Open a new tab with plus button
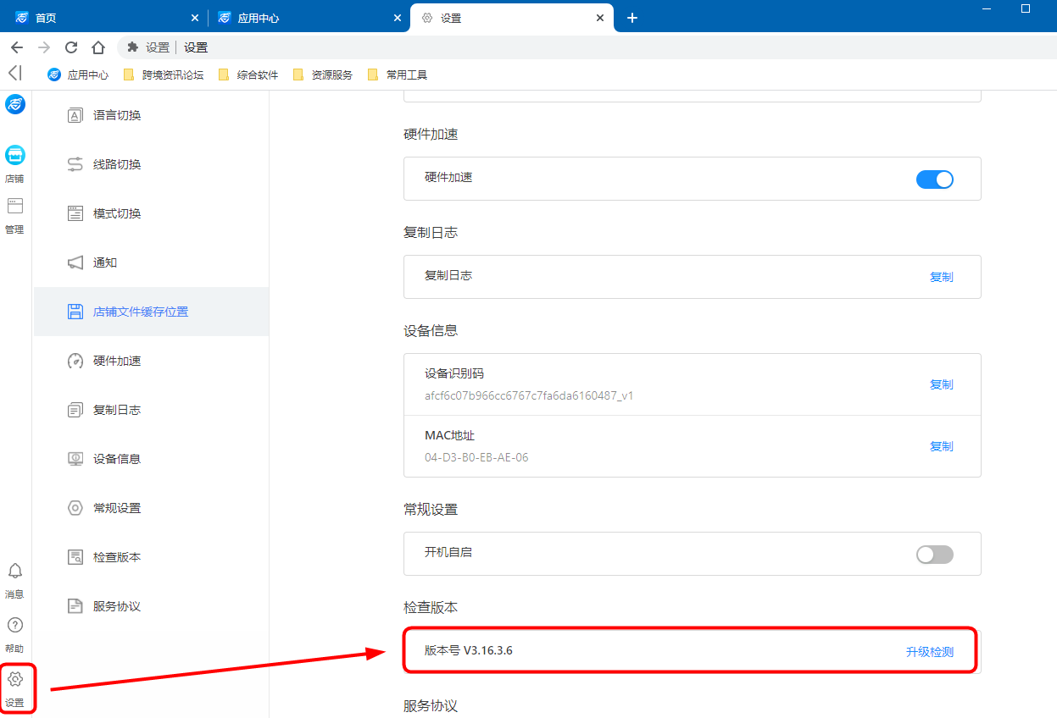Image resolution: width=1057 pixels, height=718 pixels. (x=631, y=18)
